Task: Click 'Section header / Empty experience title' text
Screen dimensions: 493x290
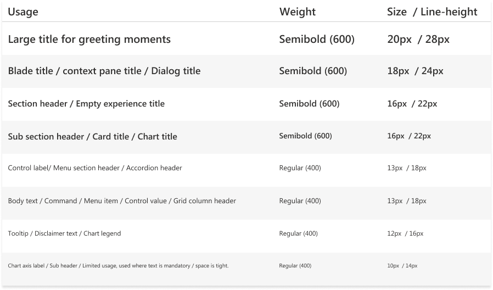Action: pos(86,103)
